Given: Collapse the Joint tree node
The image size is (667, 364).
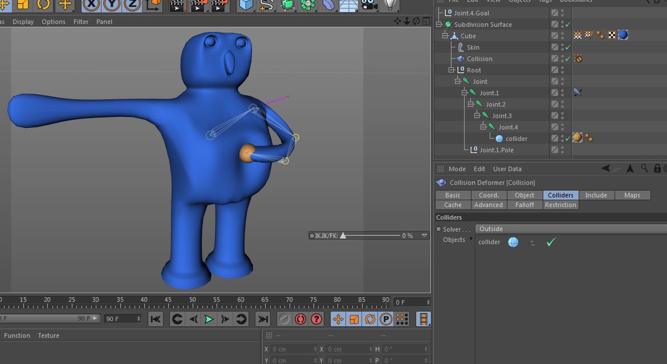Looking at the screenshot, I should 458,81.
